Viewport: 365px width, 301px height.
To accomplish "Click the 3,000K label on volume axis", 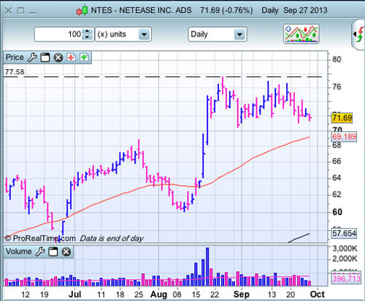I will (345, 249).
